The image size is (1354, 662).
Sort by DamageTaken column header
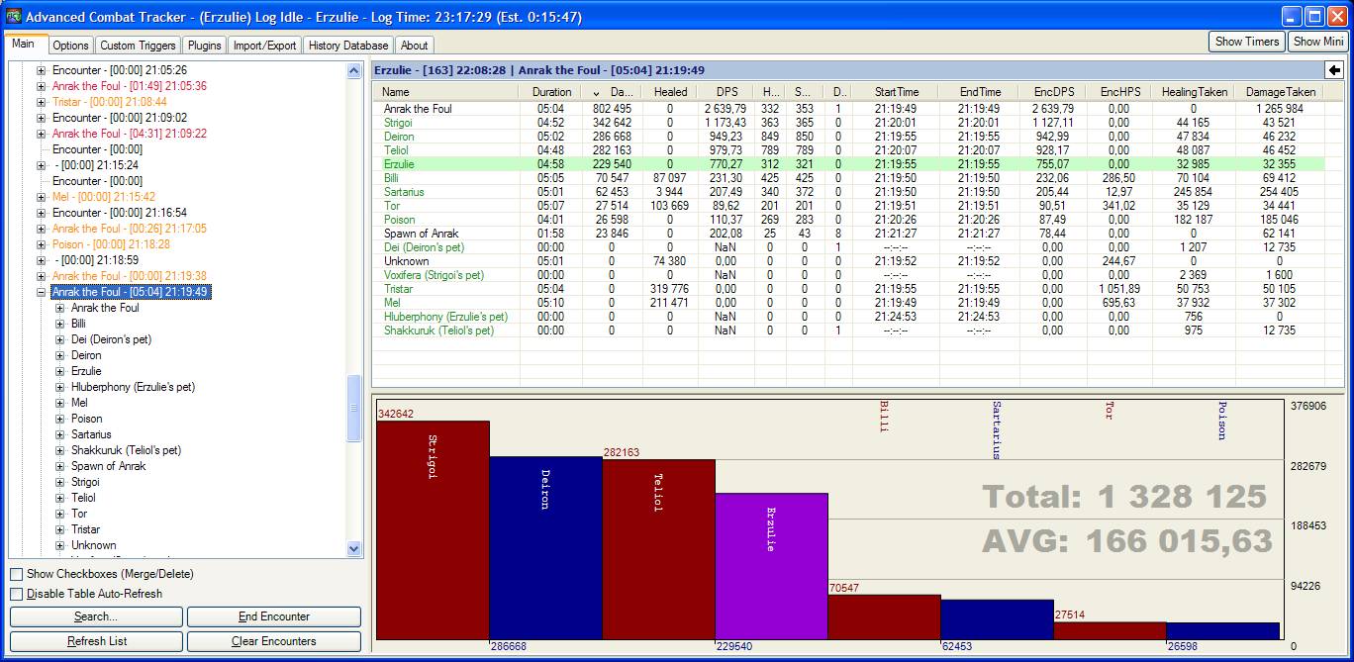tap(1281, 92)
